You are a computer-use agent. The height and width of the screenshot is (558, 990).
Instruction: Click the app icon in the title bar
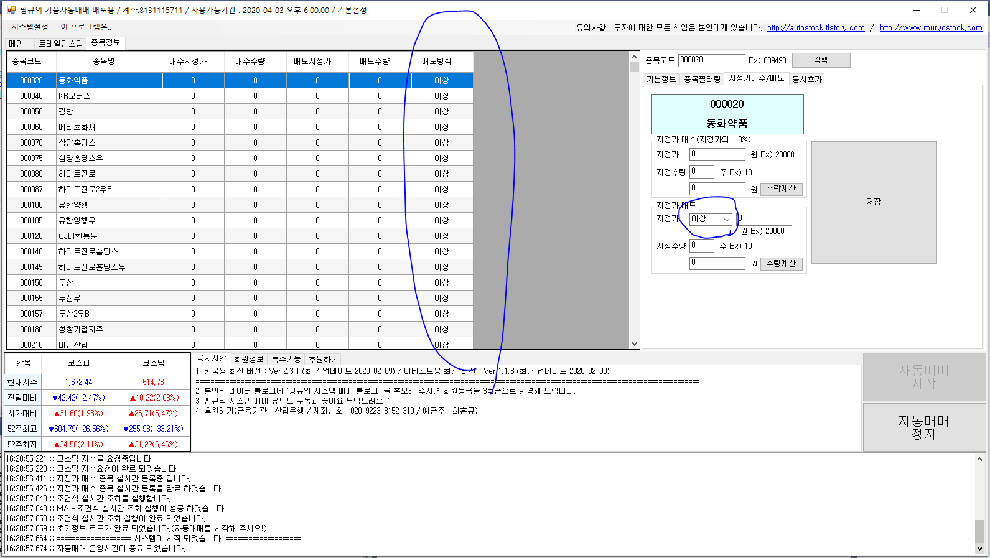[x=11, y=10]
